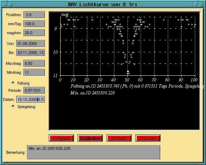Viewport: 206px width, 165px height.
Task: Click the x-axis label 100 in plot
Action: coord(194,80)
